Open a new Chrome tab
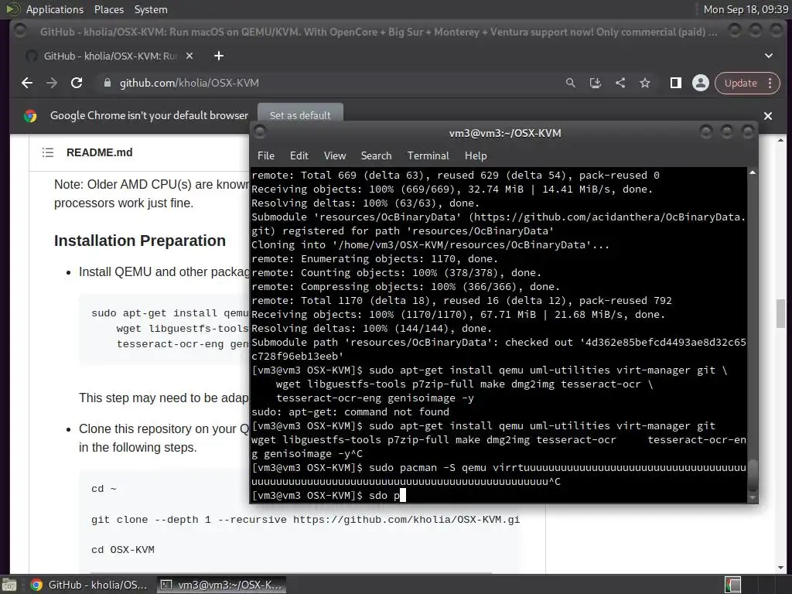The height and width of the screenshot is (594, 792). pos(219,56)
